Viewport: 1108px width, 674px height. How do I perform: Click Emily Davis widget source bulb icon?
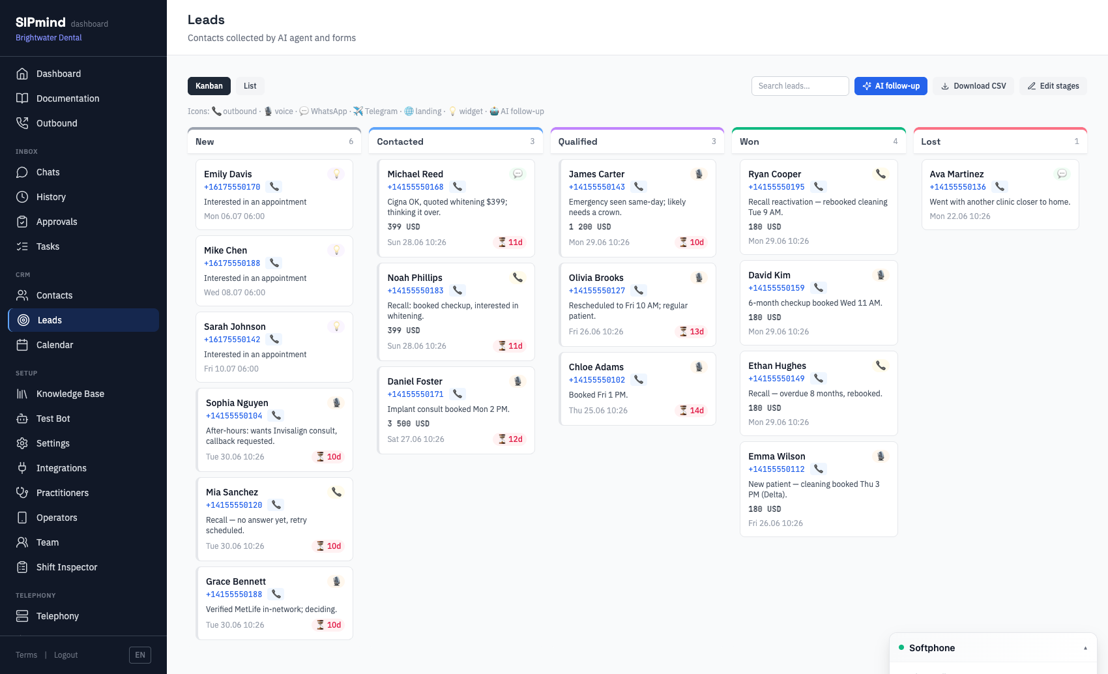tap(336, 174)
